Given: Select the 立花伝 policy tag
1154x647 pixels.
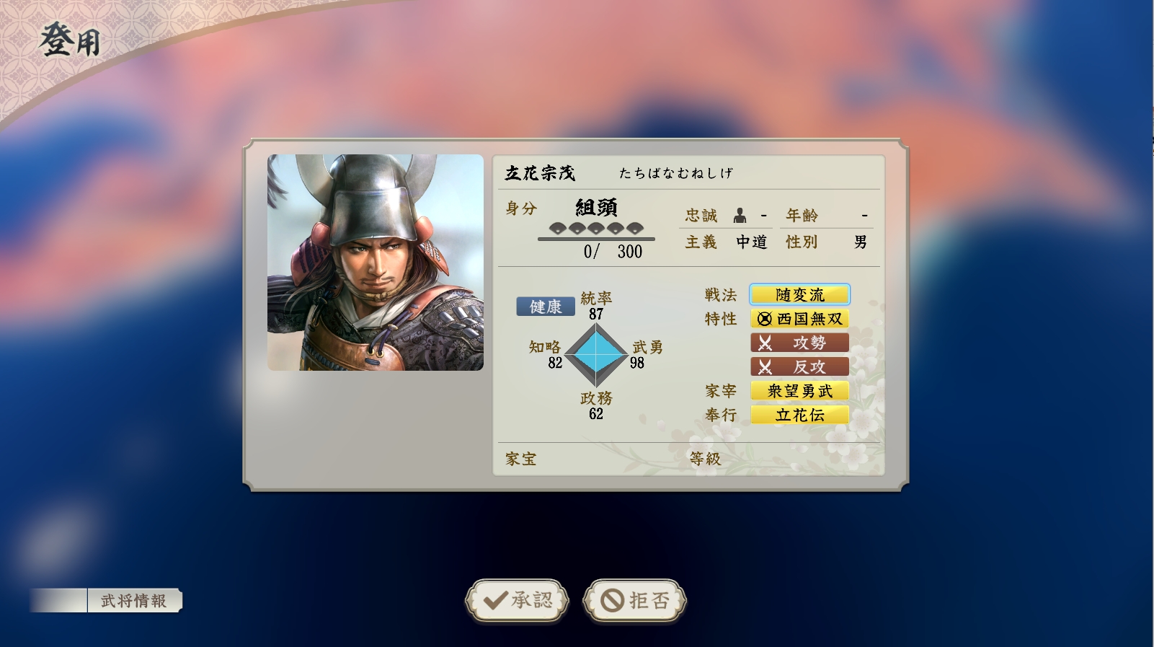Looking at the screenshot, I should 800,415.
